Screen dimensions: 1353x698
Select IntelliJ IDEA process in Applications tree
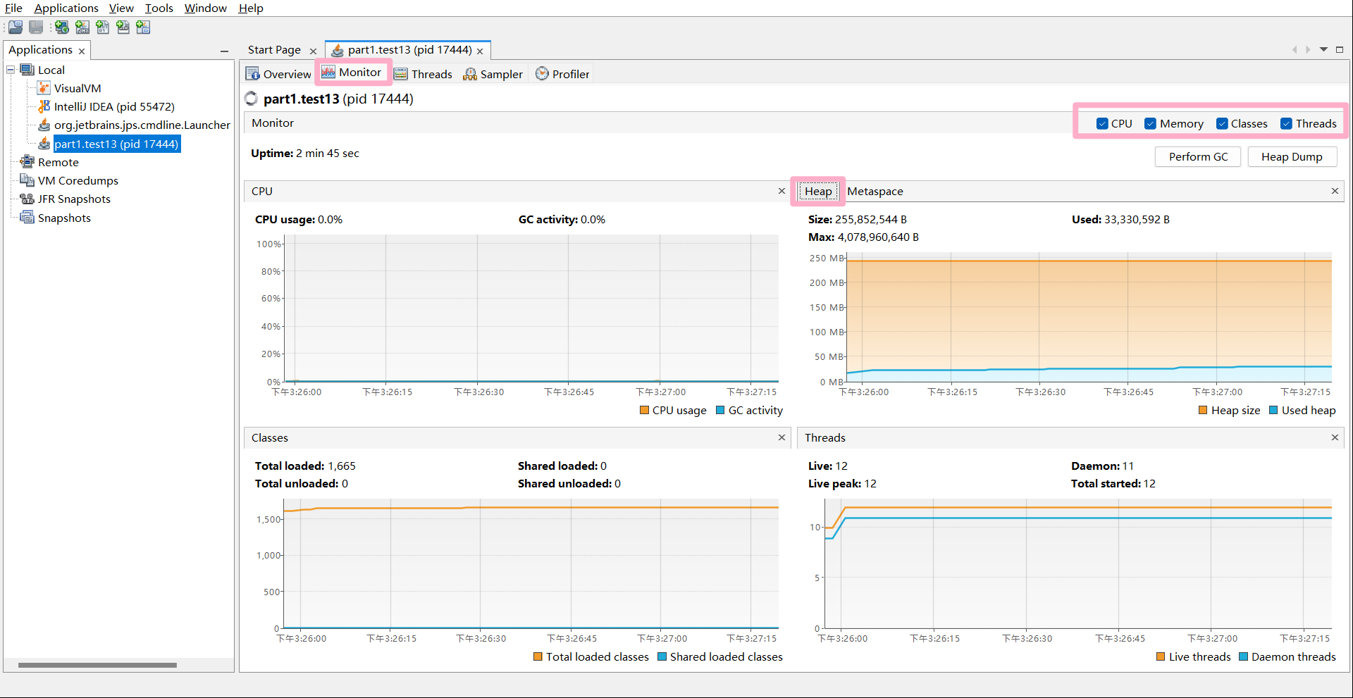[114, 107]
